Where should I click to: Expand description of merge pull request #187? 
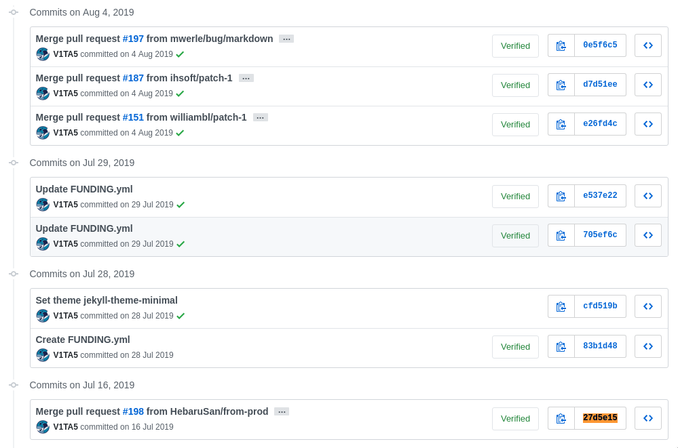tap(246, 78)
